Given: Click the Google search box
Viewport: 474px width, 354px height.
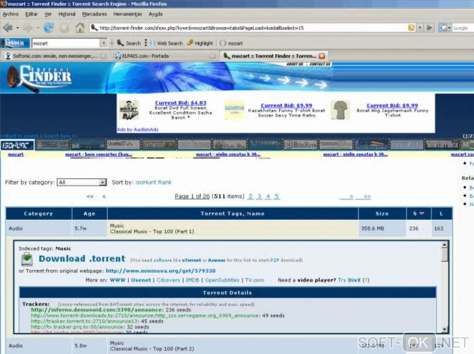Looking at the screenshot, I should point(463,28).
